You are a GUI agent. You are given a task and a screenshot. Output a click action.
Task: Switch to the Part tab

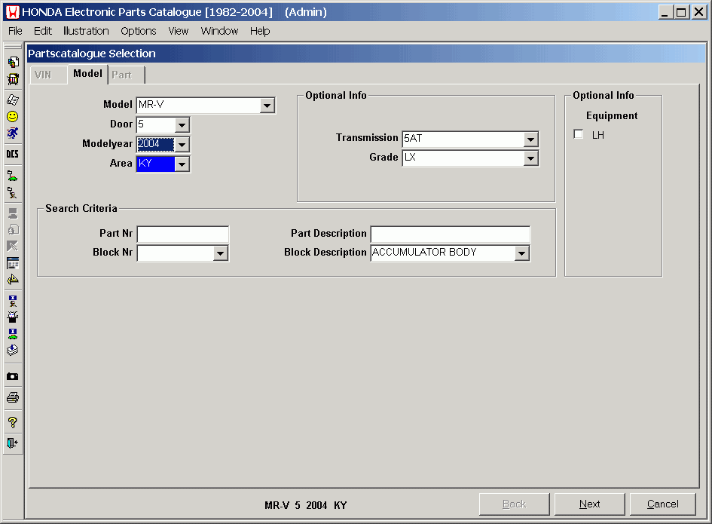click(x=127, y=75)
